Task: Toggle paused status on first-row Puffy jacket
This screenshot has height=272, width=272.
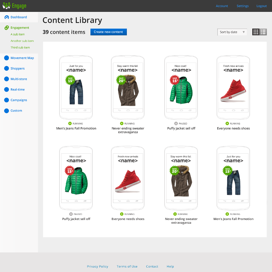Action: click(176, 123)
